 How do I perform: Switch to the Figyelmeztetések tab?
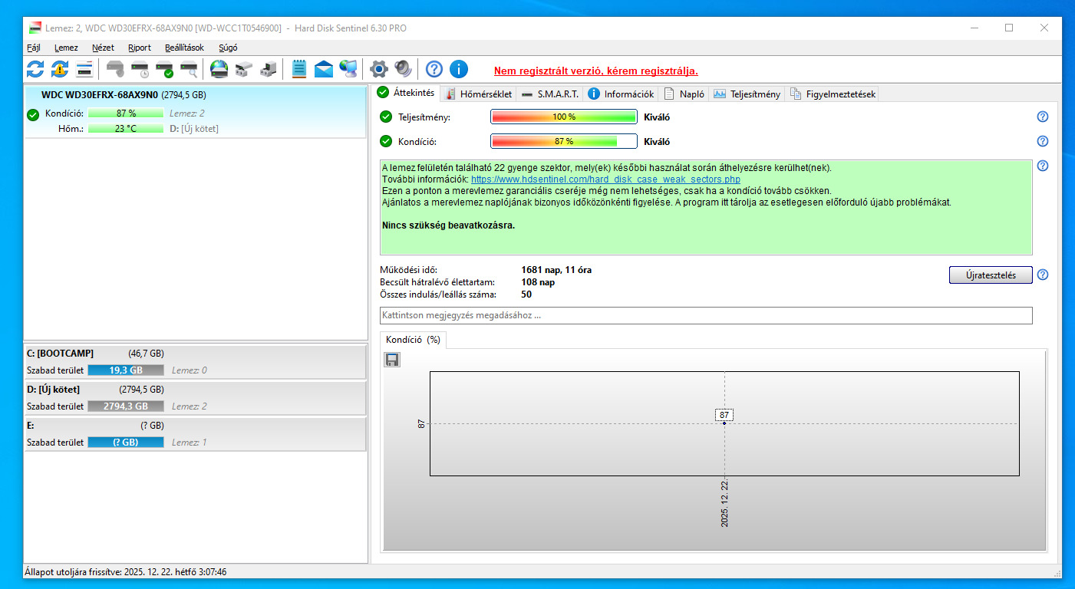point(832,94)
